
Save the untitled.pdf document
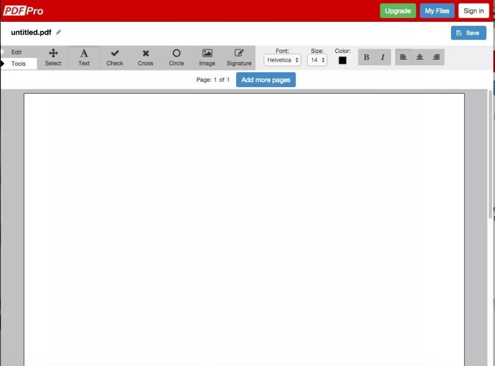(468, 32)
